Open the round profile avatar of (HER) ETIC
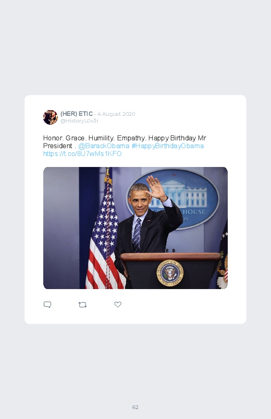Image resolution: width=271 pixels, height=419 pixels. [51, 117]
